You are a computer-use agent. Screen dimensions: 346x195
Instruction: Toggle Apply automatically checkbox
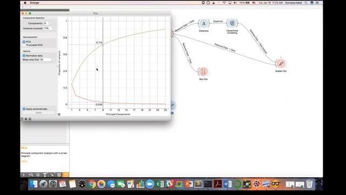click(24, 109)
